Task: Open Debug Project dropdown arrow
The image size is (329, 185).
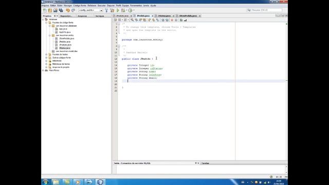Action: (126, 10)
